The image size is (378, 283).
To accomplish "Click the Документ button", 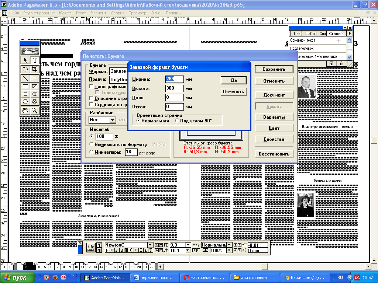I will (274, 95).
